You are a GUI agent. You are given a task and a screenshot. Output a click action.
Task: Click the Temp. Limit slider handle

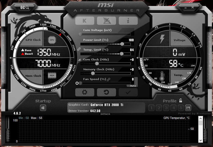click(122, 54)
